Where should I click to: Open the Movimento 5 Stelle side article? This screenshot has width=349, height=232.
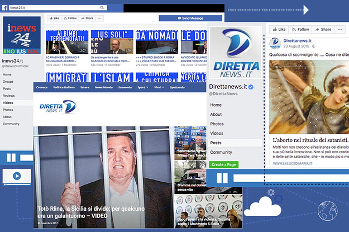pos(208,211)
